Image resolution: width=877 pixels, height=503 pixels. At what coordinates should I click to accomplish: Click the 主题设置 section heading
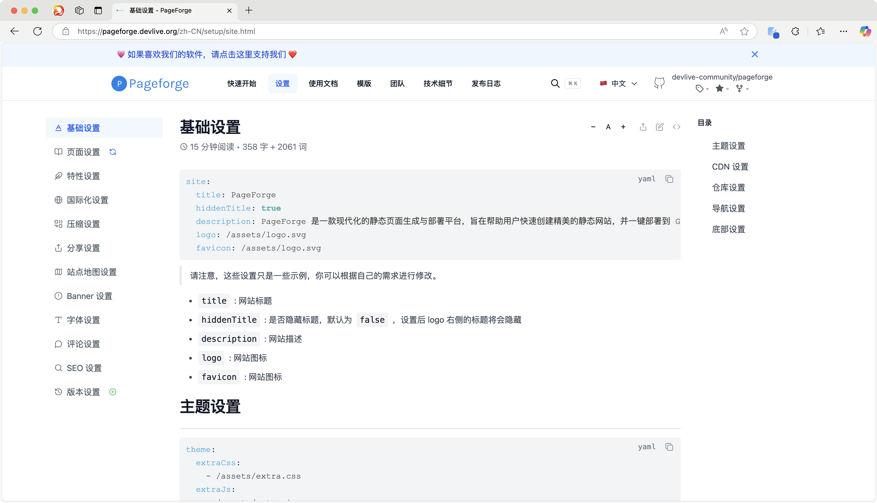(210, 407)
